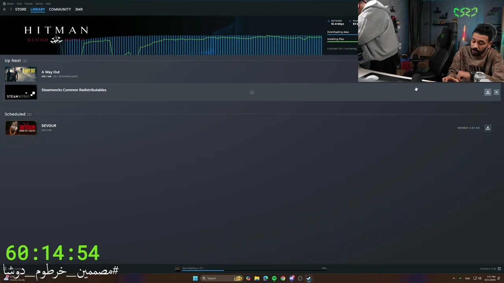This screenshot has height=283, width=504.
Task: Open OBS Studio from the taskbar
Action: (300, 278)
